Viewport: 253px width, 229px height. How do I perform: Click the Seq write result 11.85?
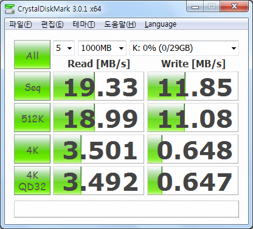(193, 86)
